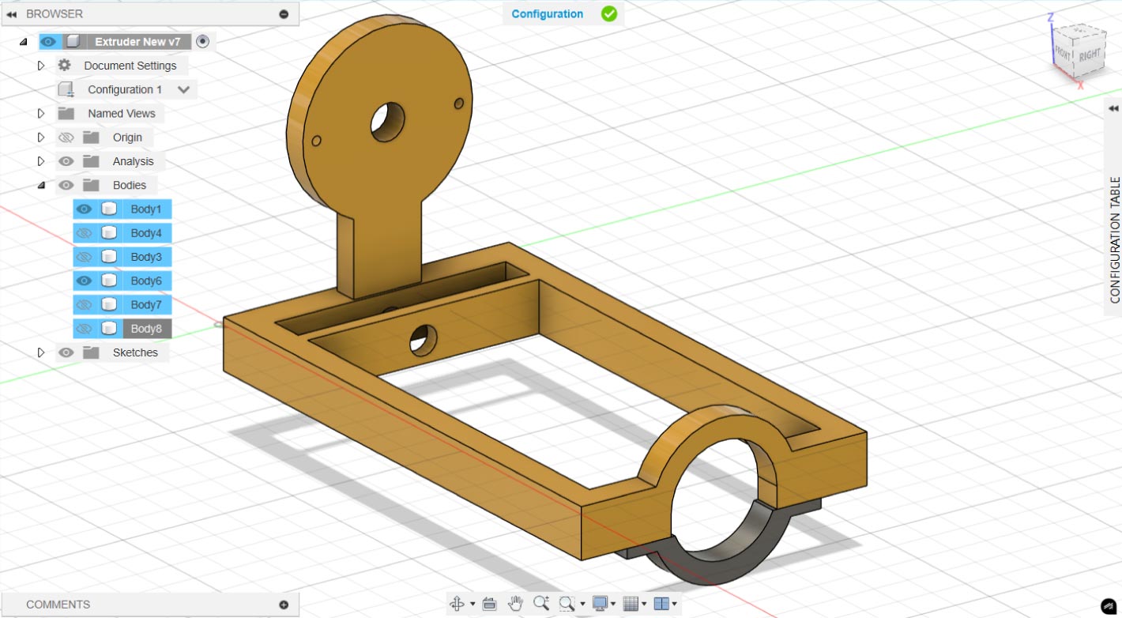Screen dimensions: 1122x618
Task: Click the Body3 cylinder icon
Action: (110, 257)
